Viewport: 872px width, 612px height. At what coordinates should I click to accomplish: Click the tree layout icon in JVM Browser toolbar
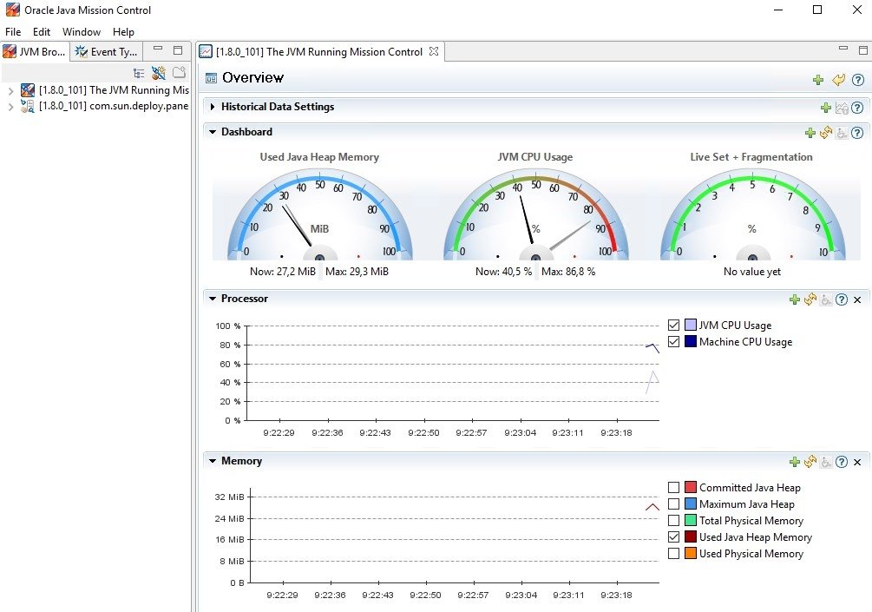[139, 73]
